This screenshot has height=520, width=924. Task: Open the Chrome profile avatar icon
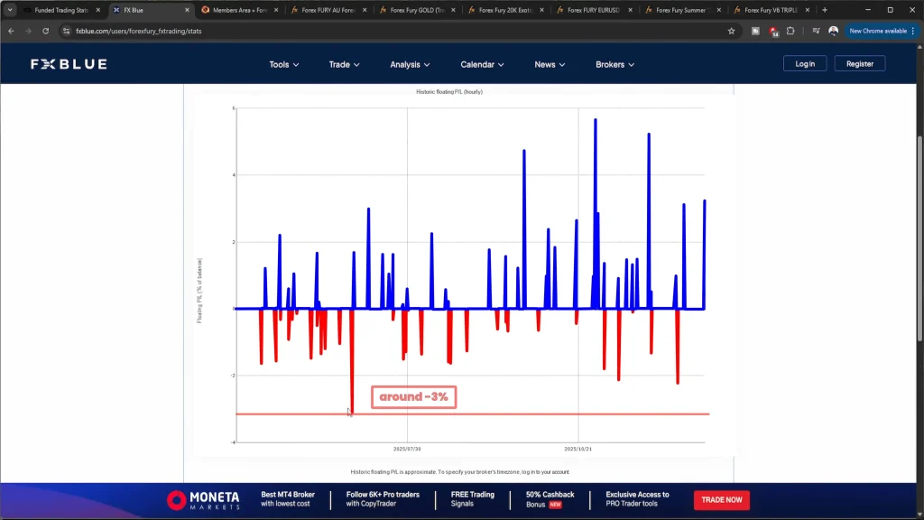coord(833,31)
